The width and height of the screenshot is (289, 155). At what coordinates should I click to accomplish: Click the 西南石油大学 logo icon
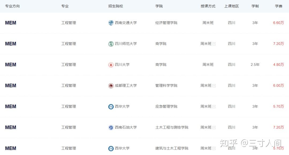pyautogui.click(x=111, y=127)
